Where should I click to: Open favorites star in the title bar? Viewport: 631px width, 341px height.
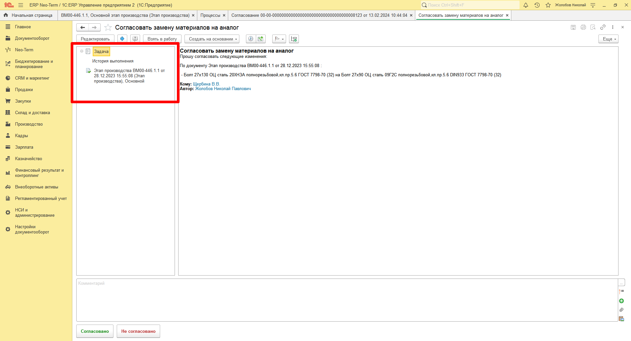click(x=548, y=5)
